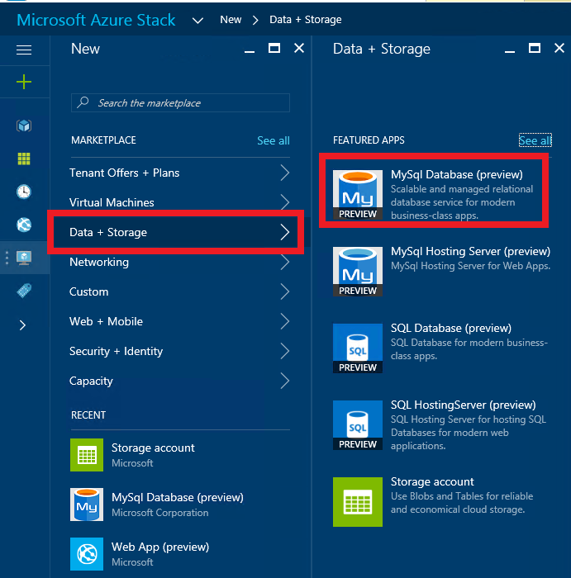Screen dimensions: 571x578
Task: Select New in the breadcrumb
Action: [231, 20]
